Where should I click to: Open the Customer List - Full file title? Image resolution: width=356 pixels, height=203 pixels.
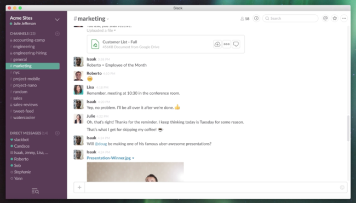pyautogui.click(x=119, y=42)
